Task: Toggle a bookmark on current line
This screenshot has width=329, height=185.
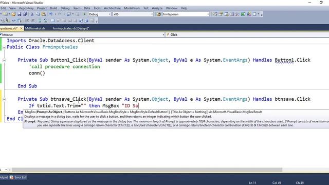Action: click(52, 21)
